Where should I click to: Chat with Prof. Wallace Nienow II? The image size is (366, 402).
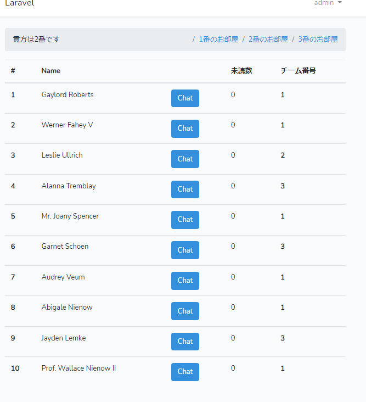[185, 372]
